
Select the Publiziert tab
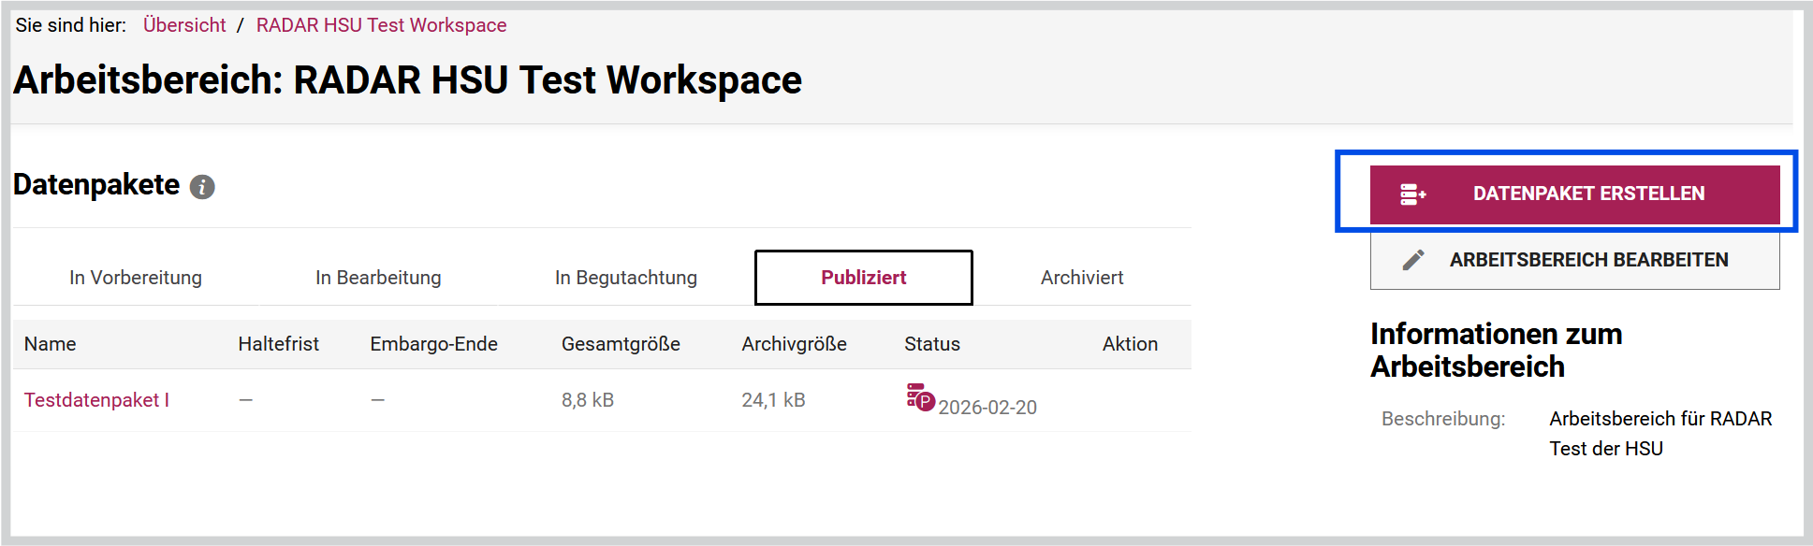(x=864, y=278)
